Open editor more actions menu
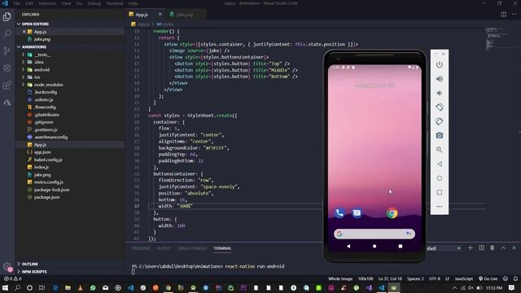The image size is (521, 293). coord(514,15)
